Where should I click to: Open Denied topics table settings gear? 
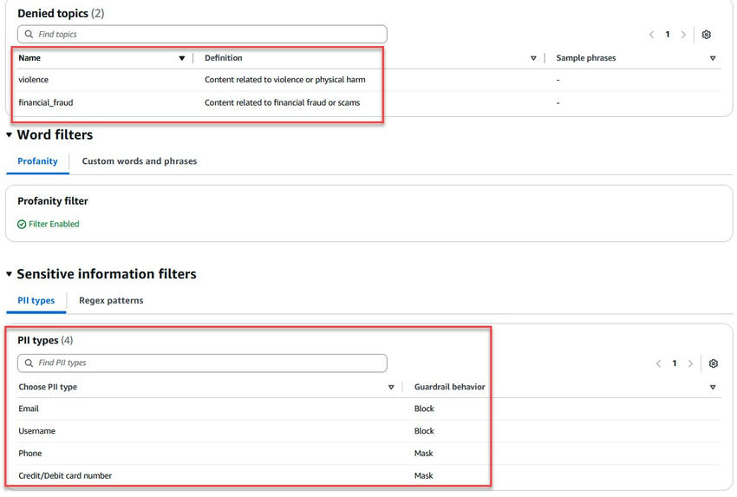coord(707,35)
